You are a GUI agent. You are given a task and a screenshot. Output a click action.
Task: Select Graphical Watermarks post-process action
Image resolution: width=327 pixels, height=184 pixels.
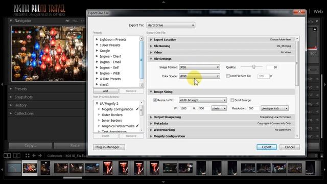tap(118, 126)
